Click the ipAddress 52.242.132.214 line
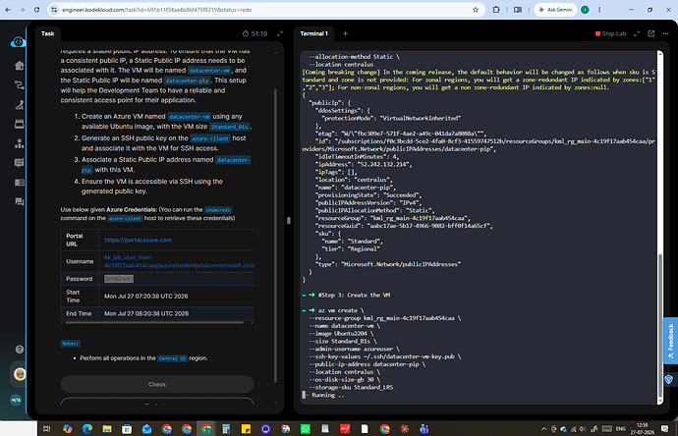This screenshot has height=436, width=678. tap(364, 164)
